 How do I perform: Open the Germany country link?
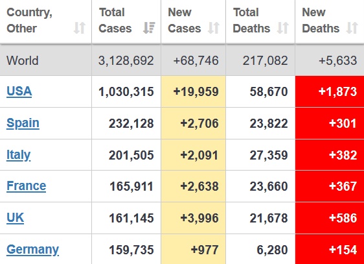point(32,250)
